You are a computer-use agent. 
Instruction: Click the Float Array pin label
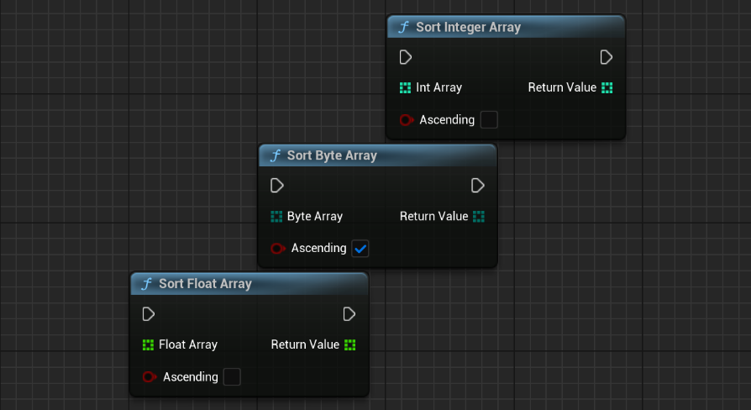(x=188, y=344)
